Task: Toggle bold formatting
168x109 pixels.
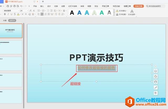Action: [5, 14]
